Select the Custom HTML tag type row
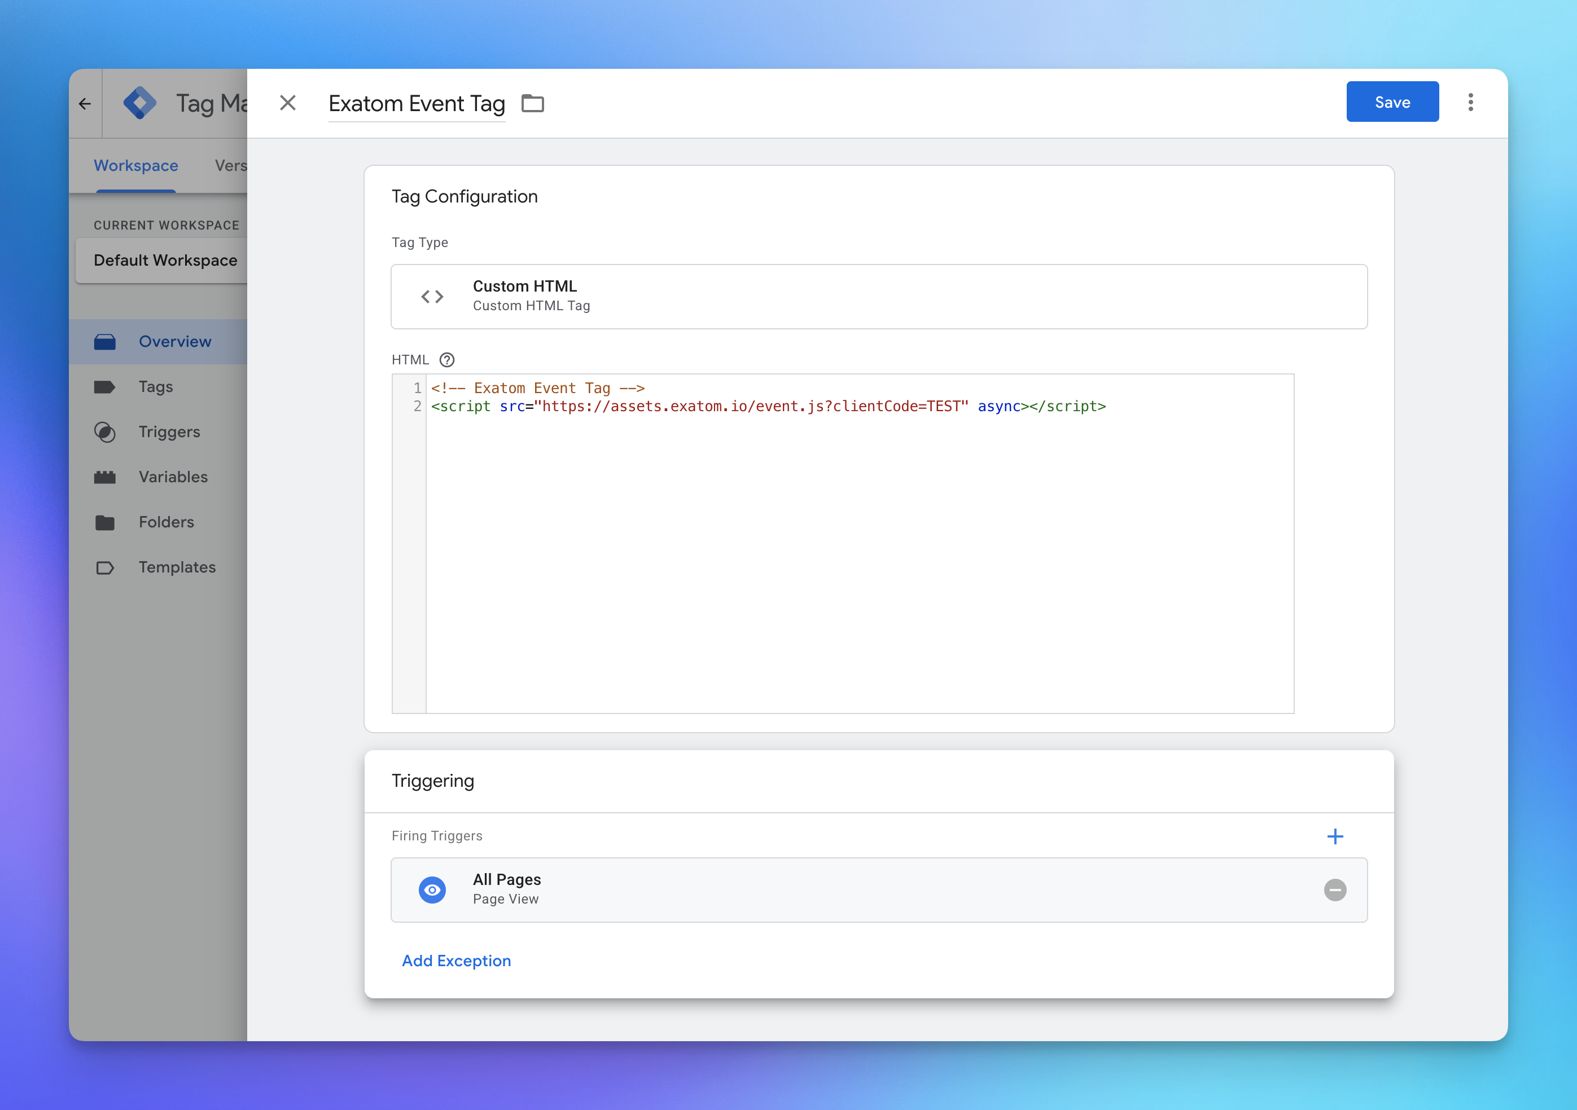 (x=878, y=297)
